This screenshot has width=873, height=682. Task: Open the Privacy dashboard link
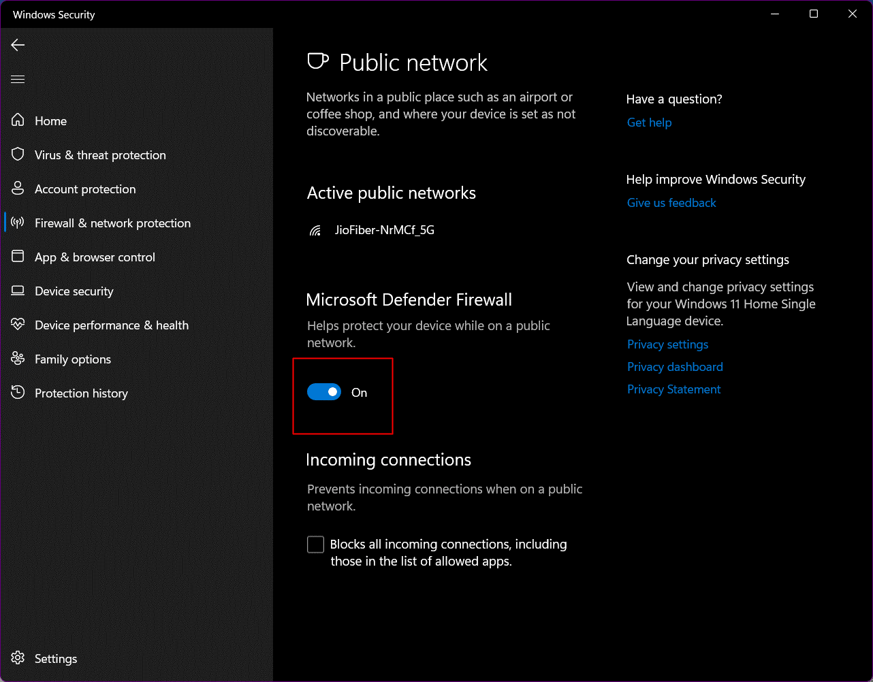pyautogui.click(x=675, y=367)
